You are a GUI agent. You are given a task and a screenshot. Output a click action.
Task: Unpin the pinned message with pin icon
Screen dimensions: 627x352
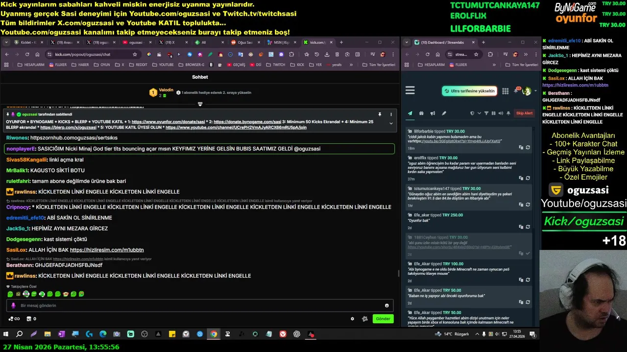[x=380, y=114]
